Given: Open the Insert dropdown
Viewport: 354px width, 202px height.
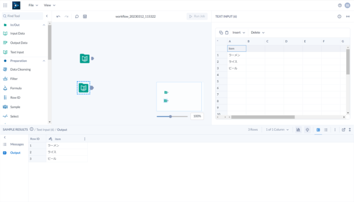Looking at the screenshot, I should [238, 33].
